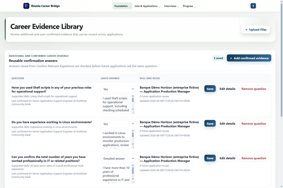Remove the years in IT question
The width and height of the screenshot is (283, 188).
tap(254, 158)
